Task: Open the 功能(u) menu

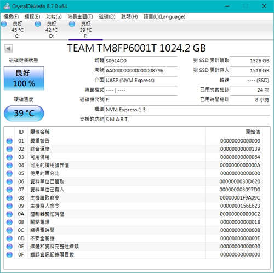Action: (x=54, y=16)
